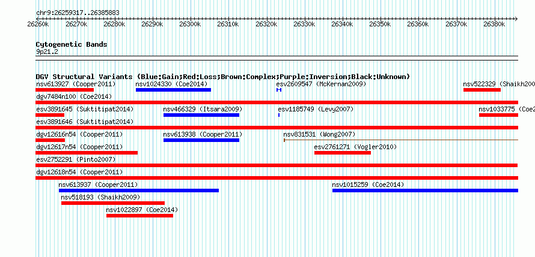Click the 26350k ruler tick label

pyautogui.click(x=381, y=24)
